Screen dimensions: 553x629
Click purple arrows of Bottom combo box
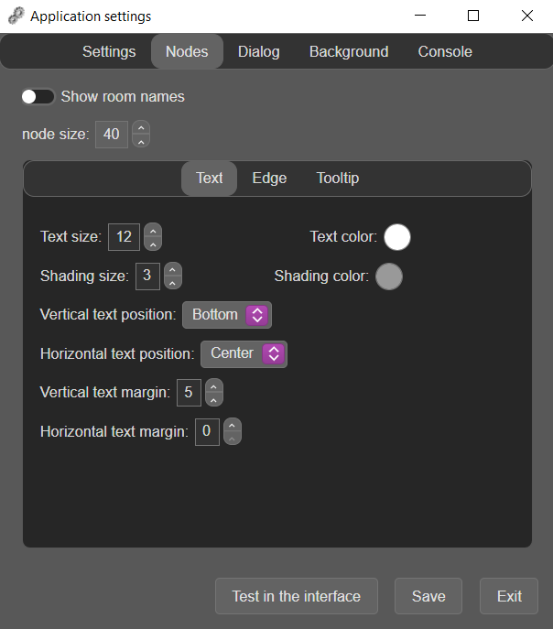[257, 315]
